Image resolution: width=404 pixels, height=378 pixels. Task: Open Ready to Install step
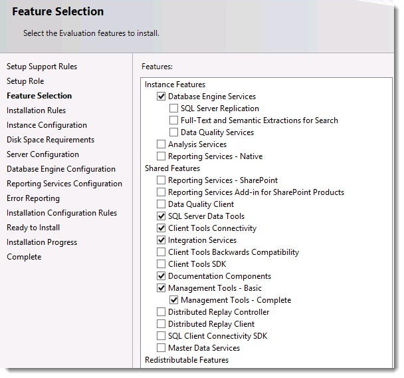pos(33,228)
